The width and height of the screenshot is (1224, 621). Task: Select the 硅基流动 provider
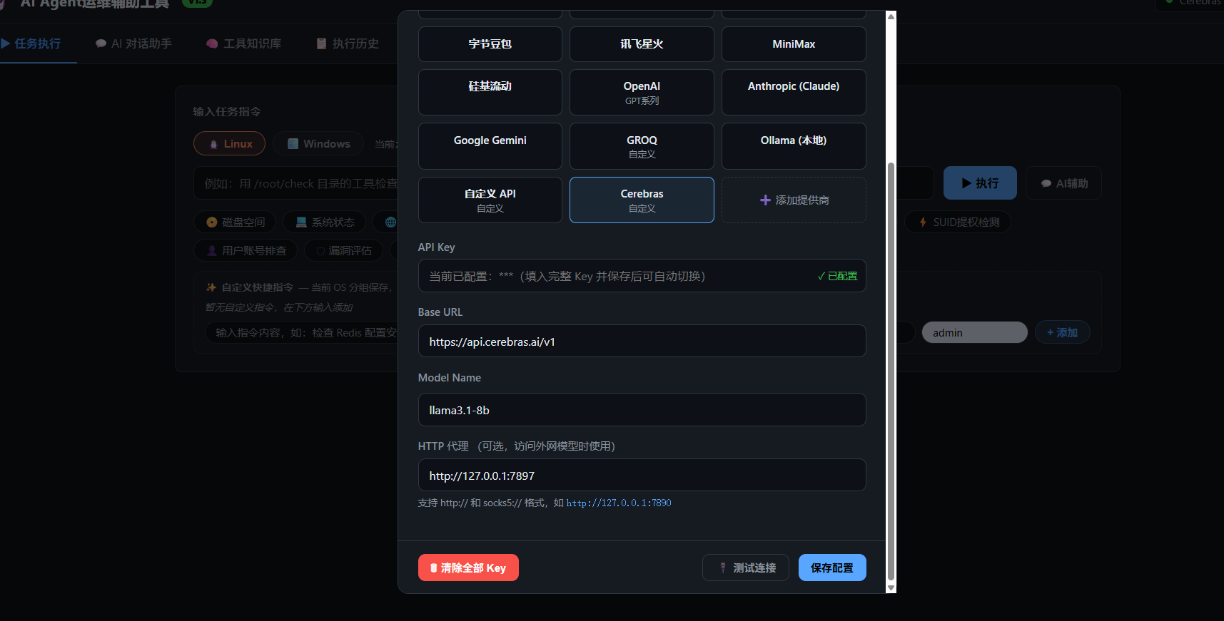point(490,92)
